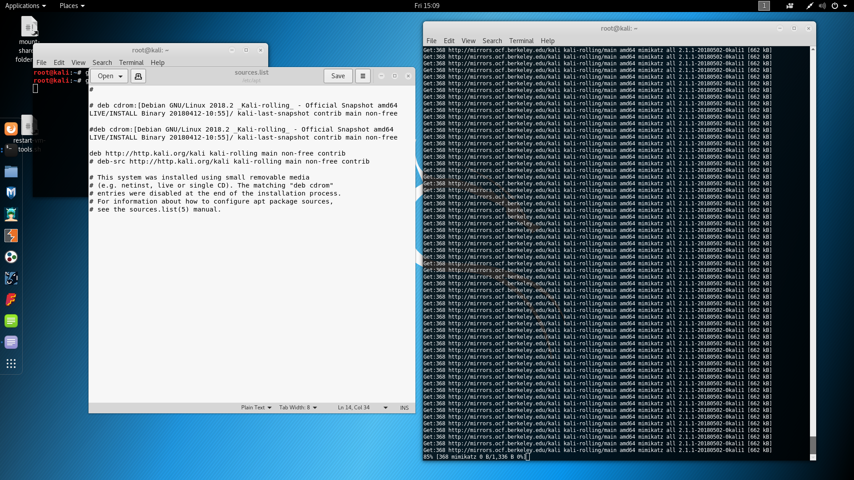This screenshot has height=480, width=854.
Task: Expand the Tab Width dropdown
Action: coord(298,408)
